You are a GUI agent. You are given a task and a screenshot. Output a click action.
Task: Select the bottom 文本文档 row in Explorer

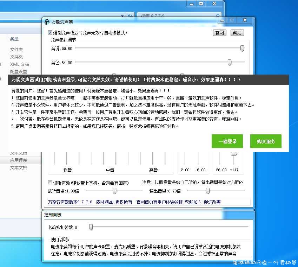click(19, 168)
